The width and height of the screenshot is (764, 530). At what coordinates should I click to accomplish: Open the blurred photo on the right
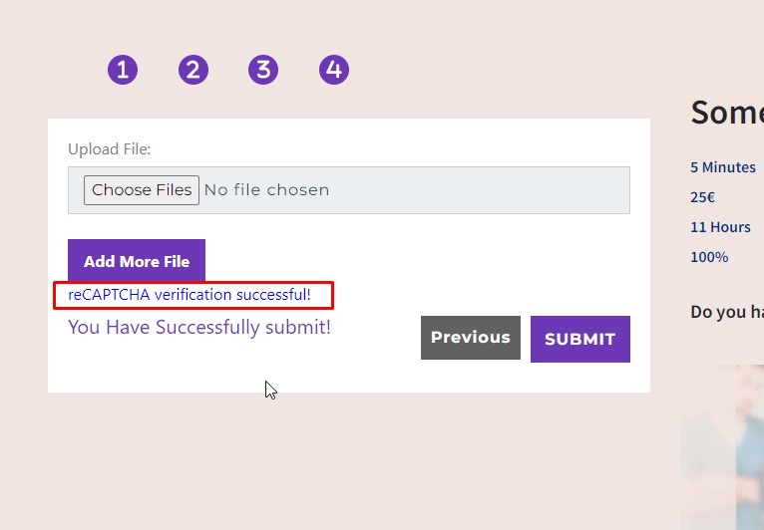[722, 448]
